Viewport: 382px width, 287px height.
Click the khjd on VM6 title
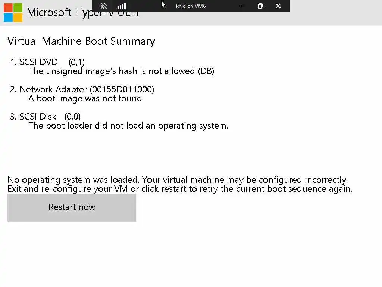(191, 6)
